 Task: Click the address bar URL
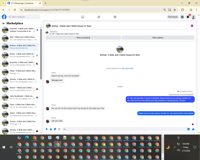(47, 10)
